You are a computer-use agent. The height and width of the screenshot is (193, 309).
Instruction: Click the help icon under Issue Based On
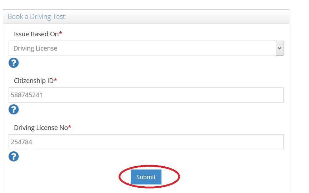point(14,63)
